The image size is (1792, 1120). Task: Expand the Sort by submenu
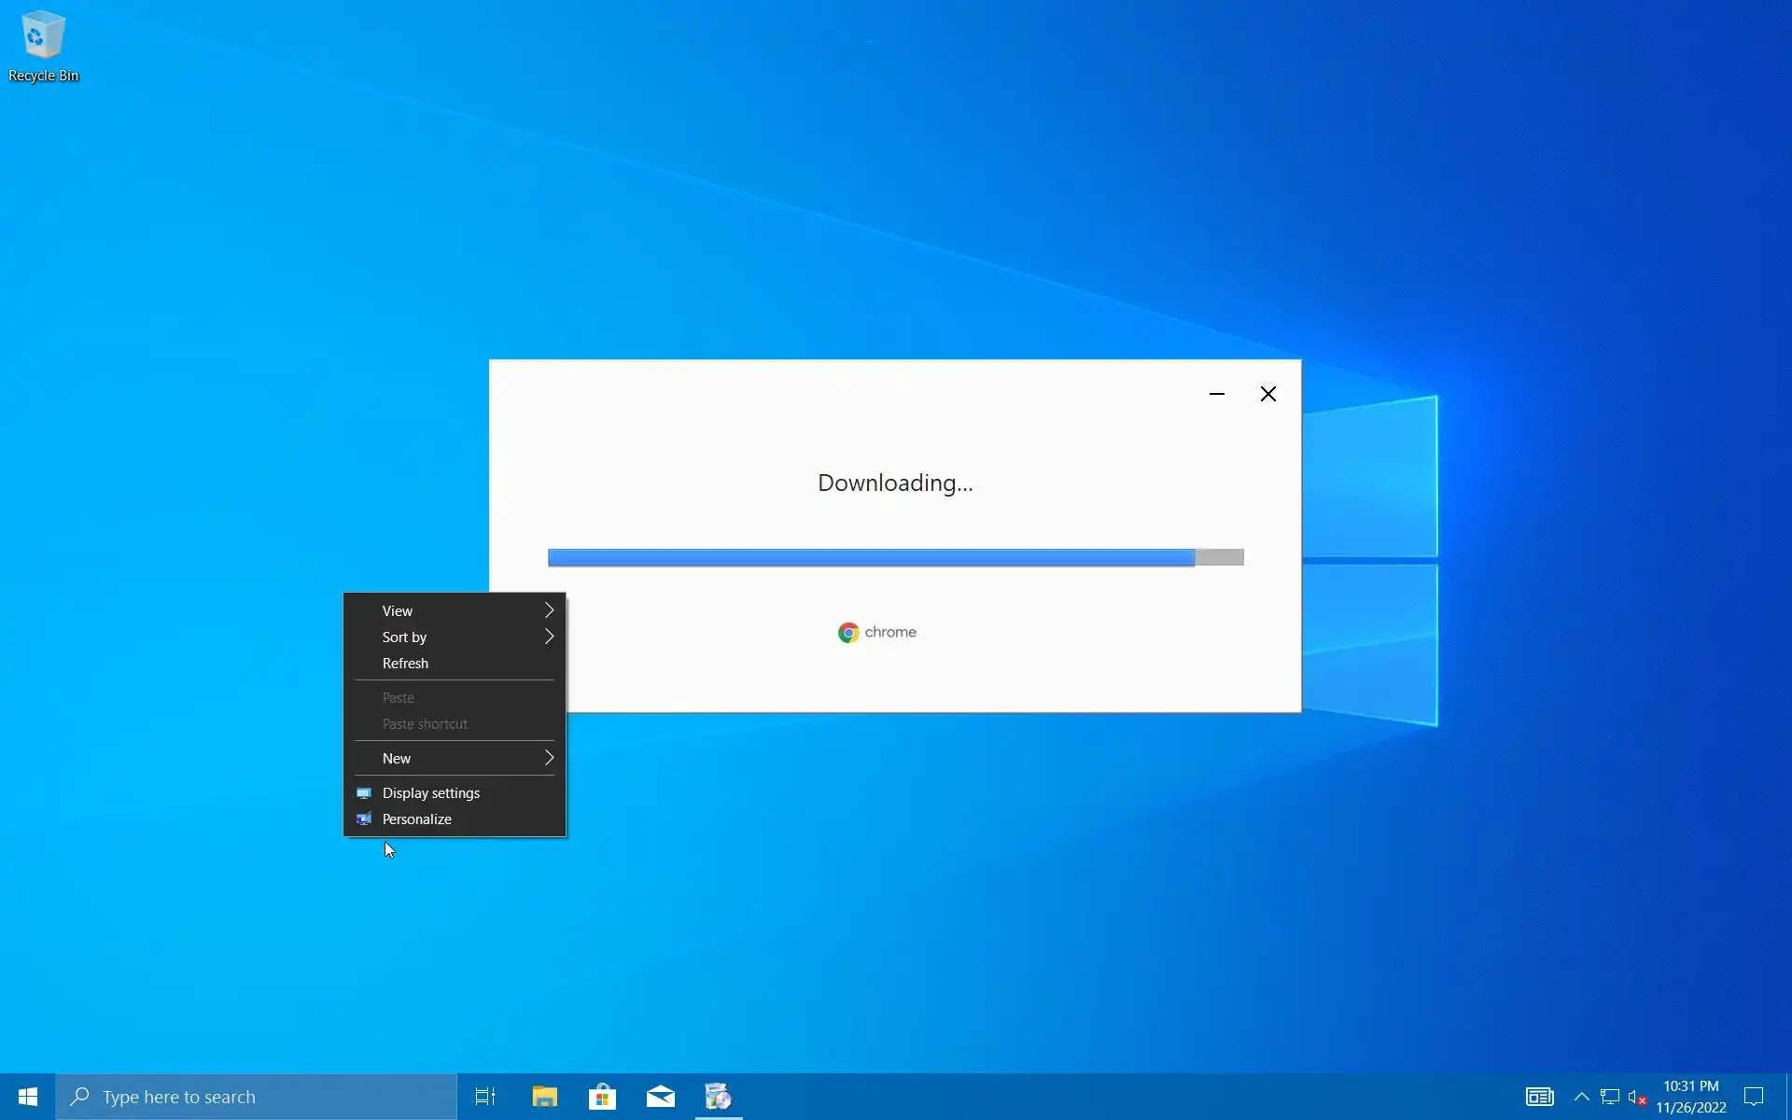pos(455,637)
